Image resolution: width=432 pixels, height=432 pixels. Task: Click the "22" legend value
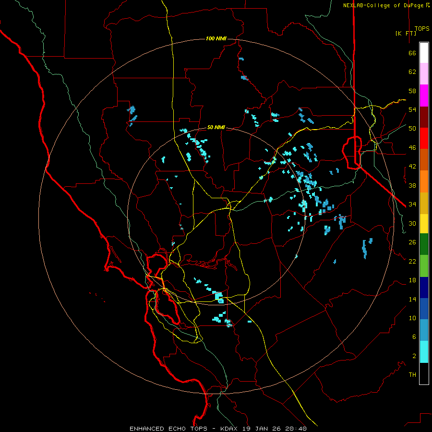coord(412,261)
